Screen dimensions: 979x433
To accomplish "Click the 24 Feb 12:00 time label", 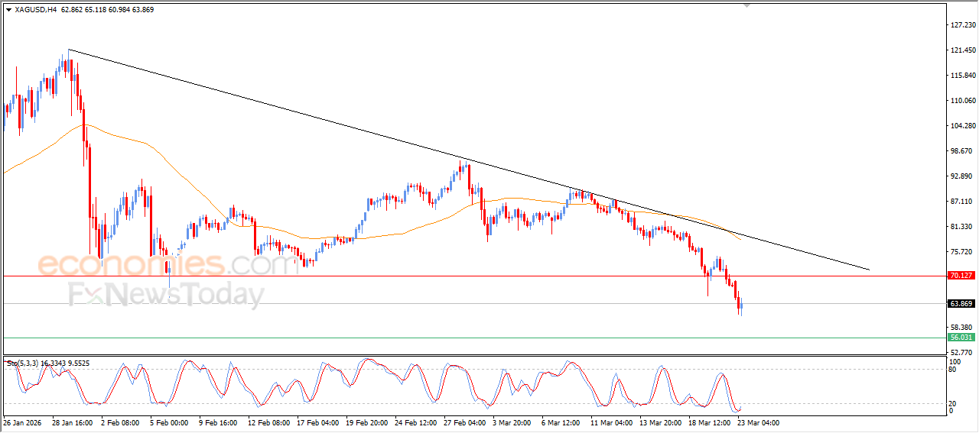I will [415, 422].
